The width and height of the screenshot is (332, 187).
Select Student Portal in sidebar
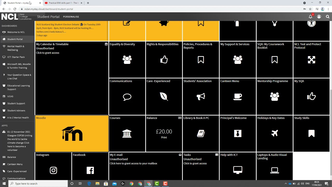coord(17,39)
